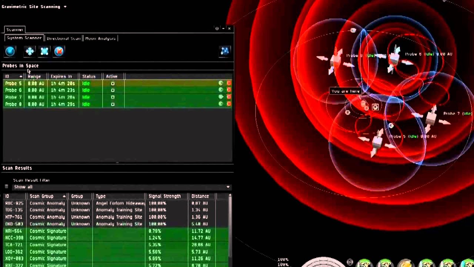Switch to the Directional Scan tab

click(63, 38)
